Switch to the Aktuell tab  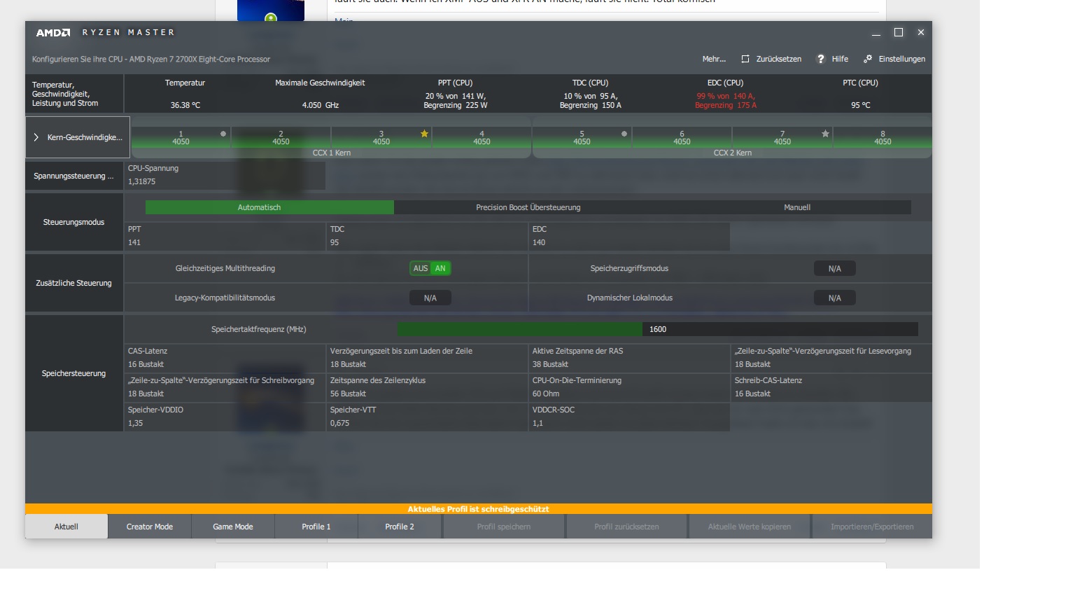(66, 527)
